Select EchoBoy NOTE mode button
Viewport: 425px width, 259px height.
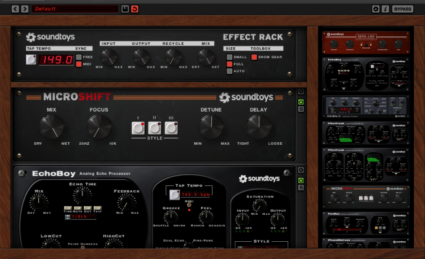coord(78,208)
